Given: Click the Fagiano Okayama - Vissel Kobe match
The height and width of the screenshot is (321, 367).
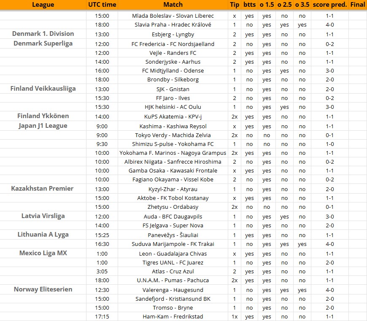Looking at the screenshot, I should point(173,180).
